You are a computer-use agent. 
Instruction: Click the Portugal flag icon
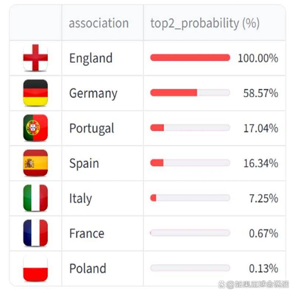click(35, 128)
